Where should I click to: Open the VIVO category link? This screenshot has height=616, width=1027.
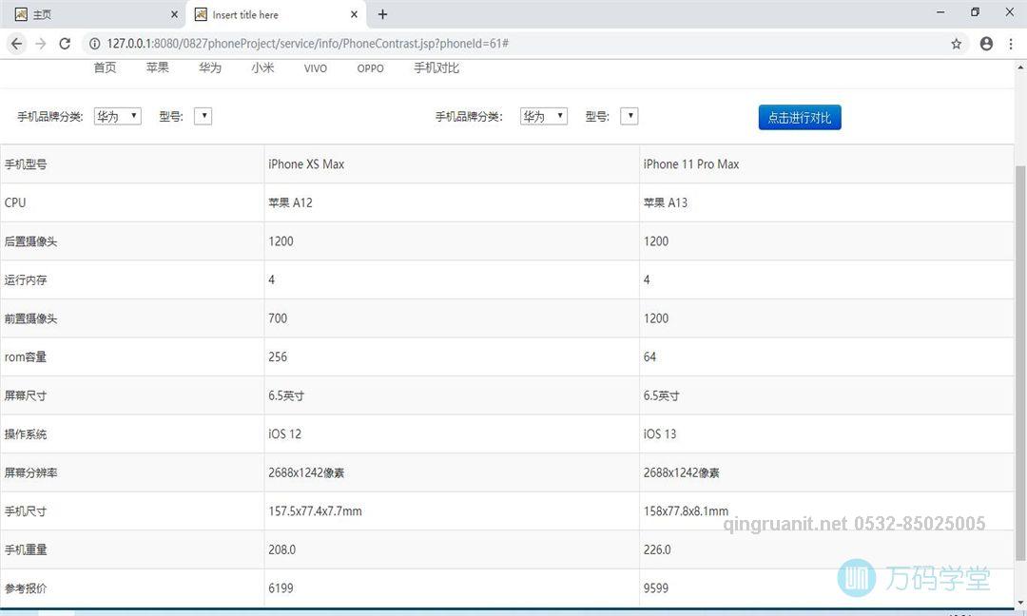(315, 67)
